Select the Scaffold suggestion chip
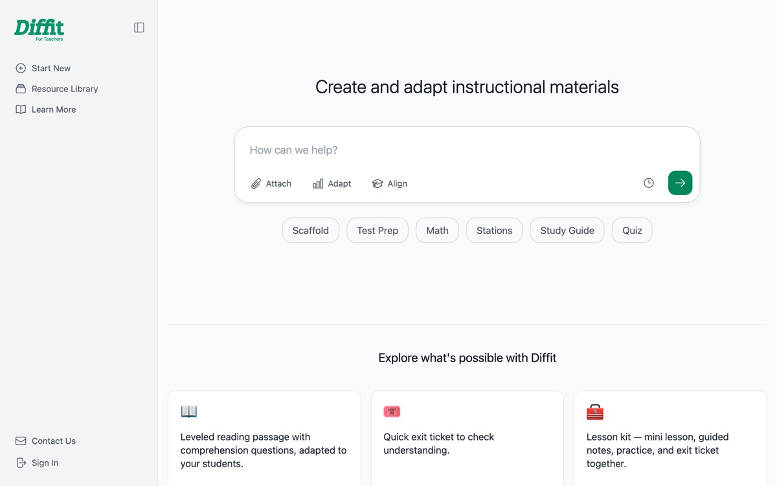This screenshot has height=486, width=777. 311,230
